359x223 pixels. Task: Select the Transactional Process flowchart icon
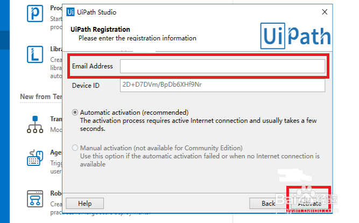click(x=35, y=124)
